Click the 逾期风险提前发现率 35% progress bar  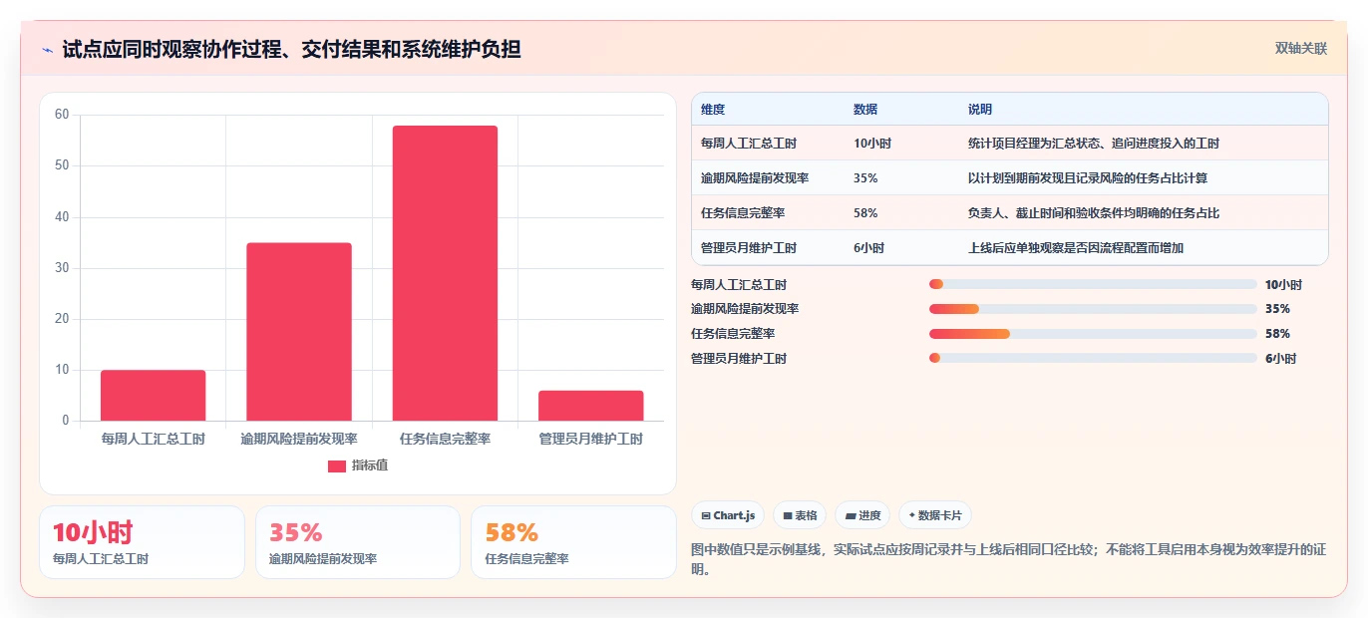1093,309
